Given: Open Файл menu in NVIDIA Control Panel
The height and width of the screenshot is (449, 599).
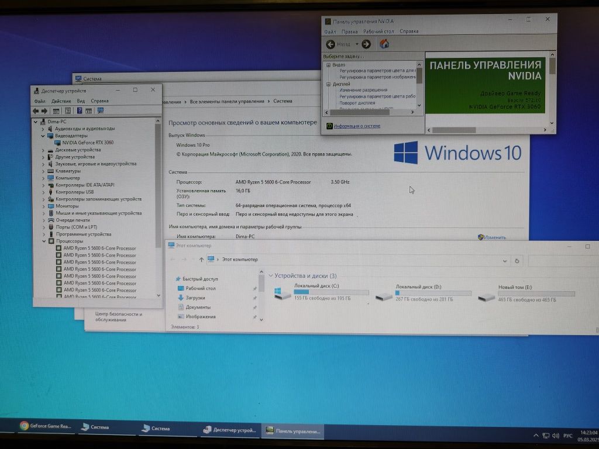Looking at the screenshot, I should coord(330,32).
